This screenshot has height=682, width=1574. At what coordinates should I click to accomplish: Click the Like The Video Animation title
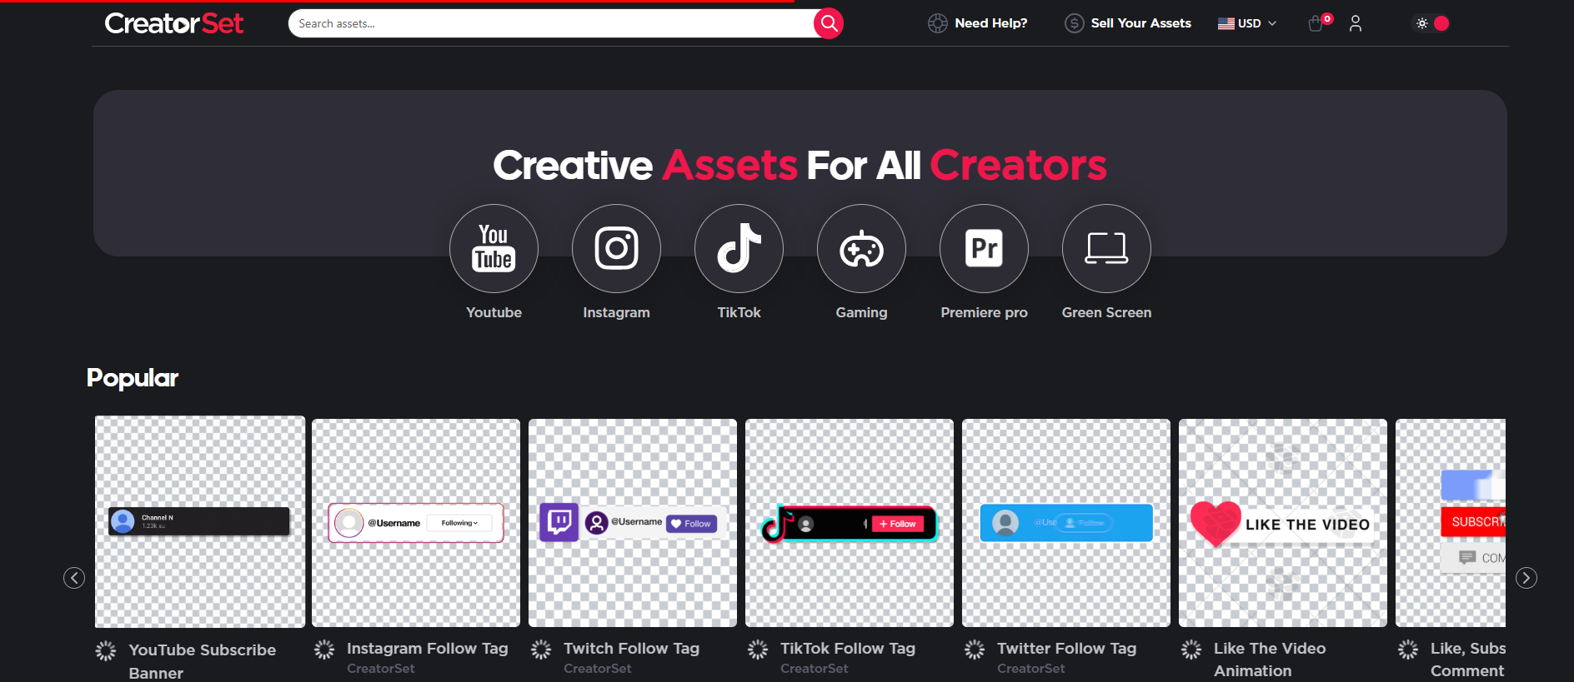pyautogui.click(x=1270, y=659)
